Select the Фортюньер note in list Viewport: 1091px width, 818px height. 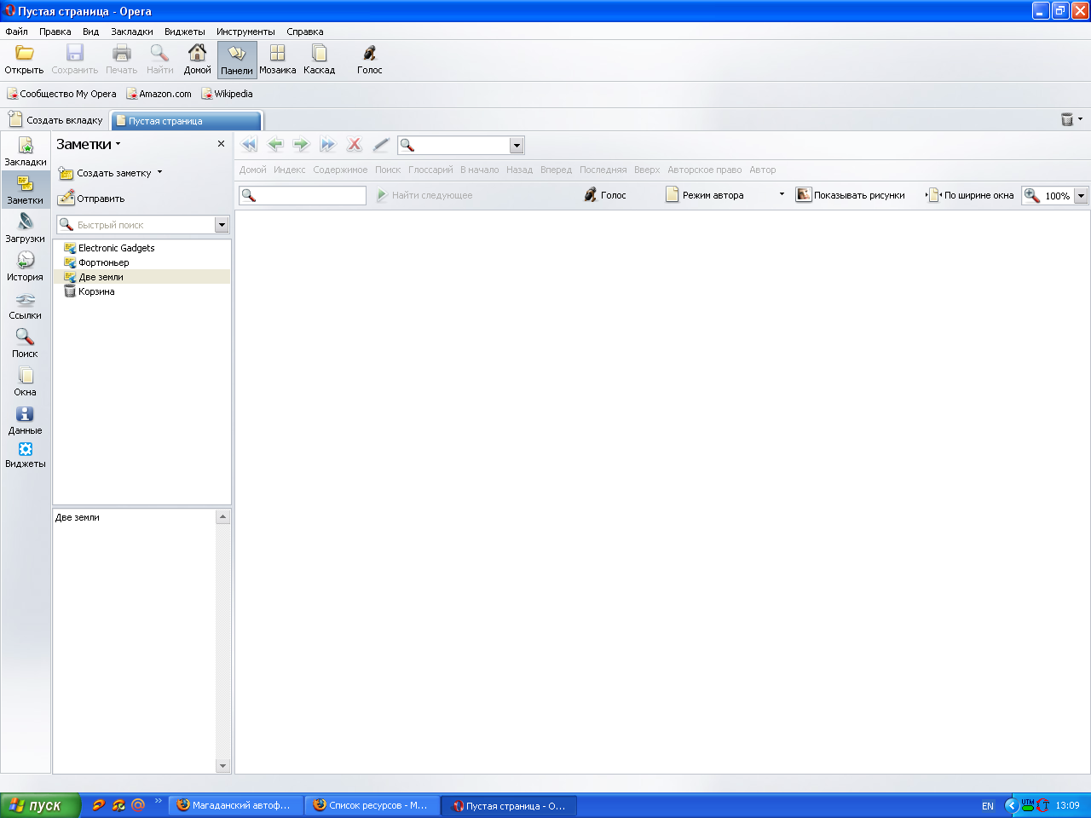[103, 262]
